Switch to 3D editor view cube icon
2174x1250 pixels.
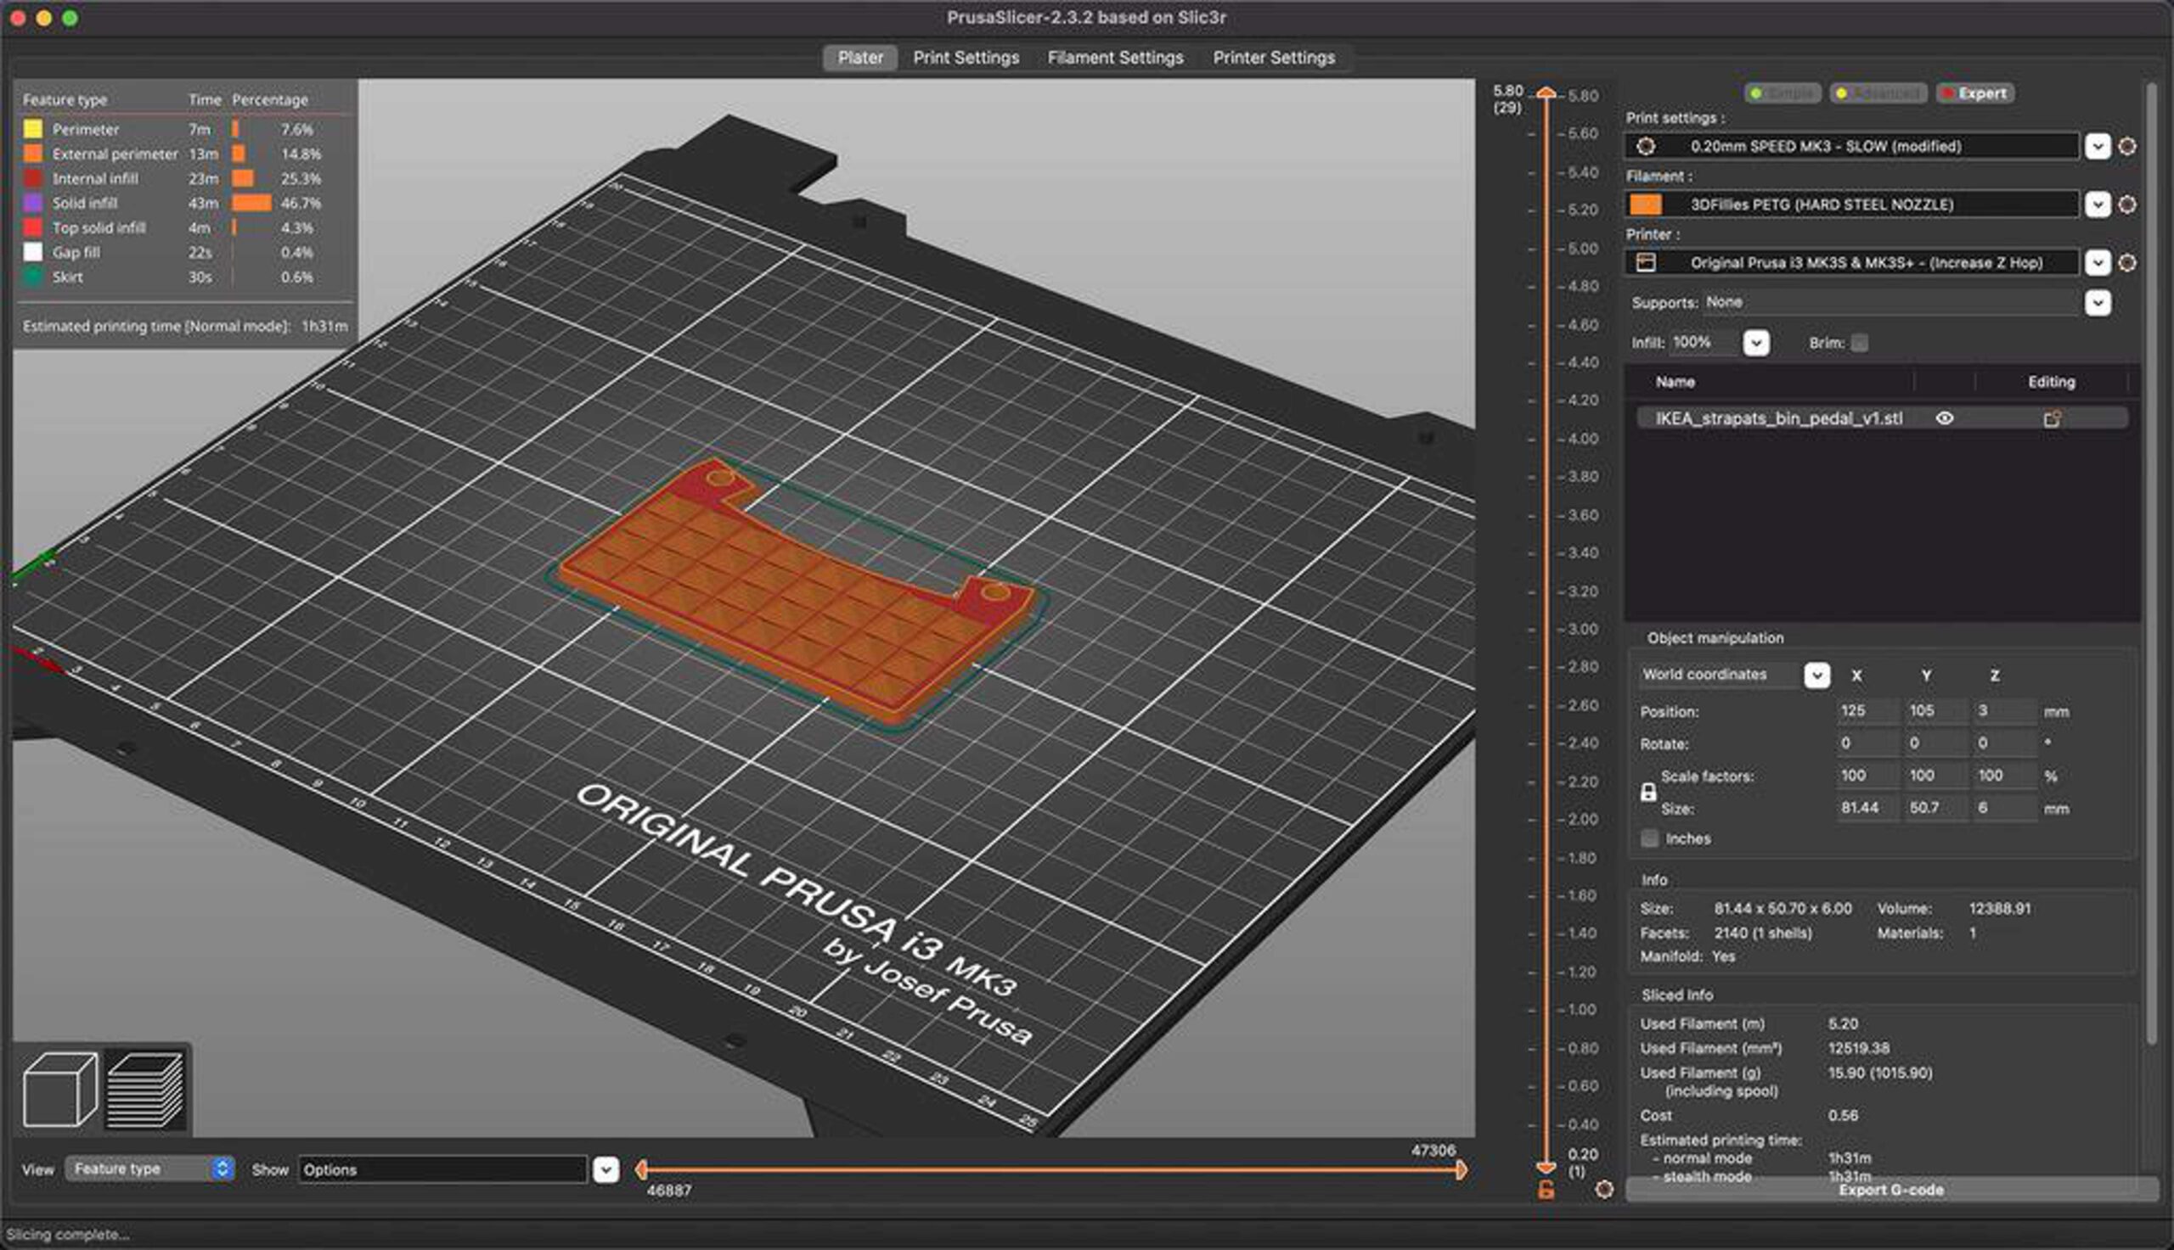tap(59, 1089)
